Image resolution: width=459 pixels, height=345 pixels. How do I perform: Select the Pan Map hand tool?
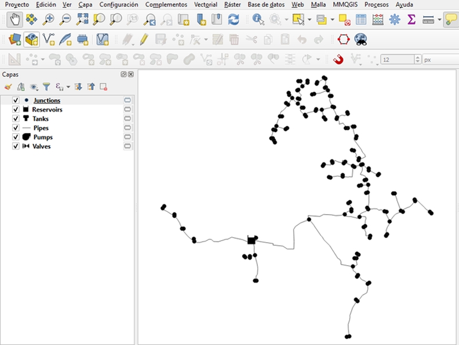(x=15, y=20)
